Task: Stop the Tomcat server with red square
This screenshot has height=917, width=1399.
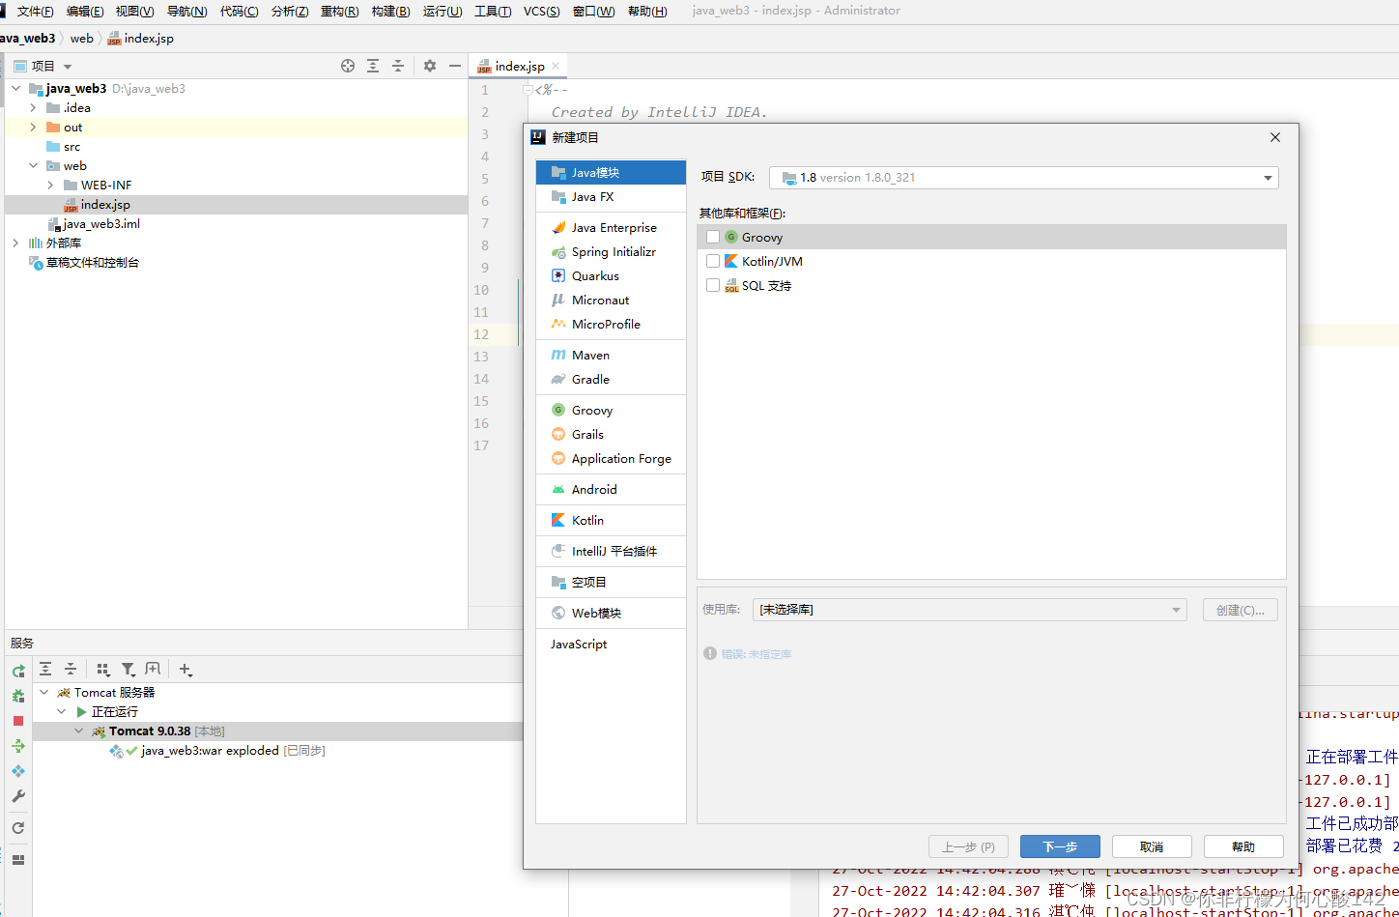Action: [18, 721]
